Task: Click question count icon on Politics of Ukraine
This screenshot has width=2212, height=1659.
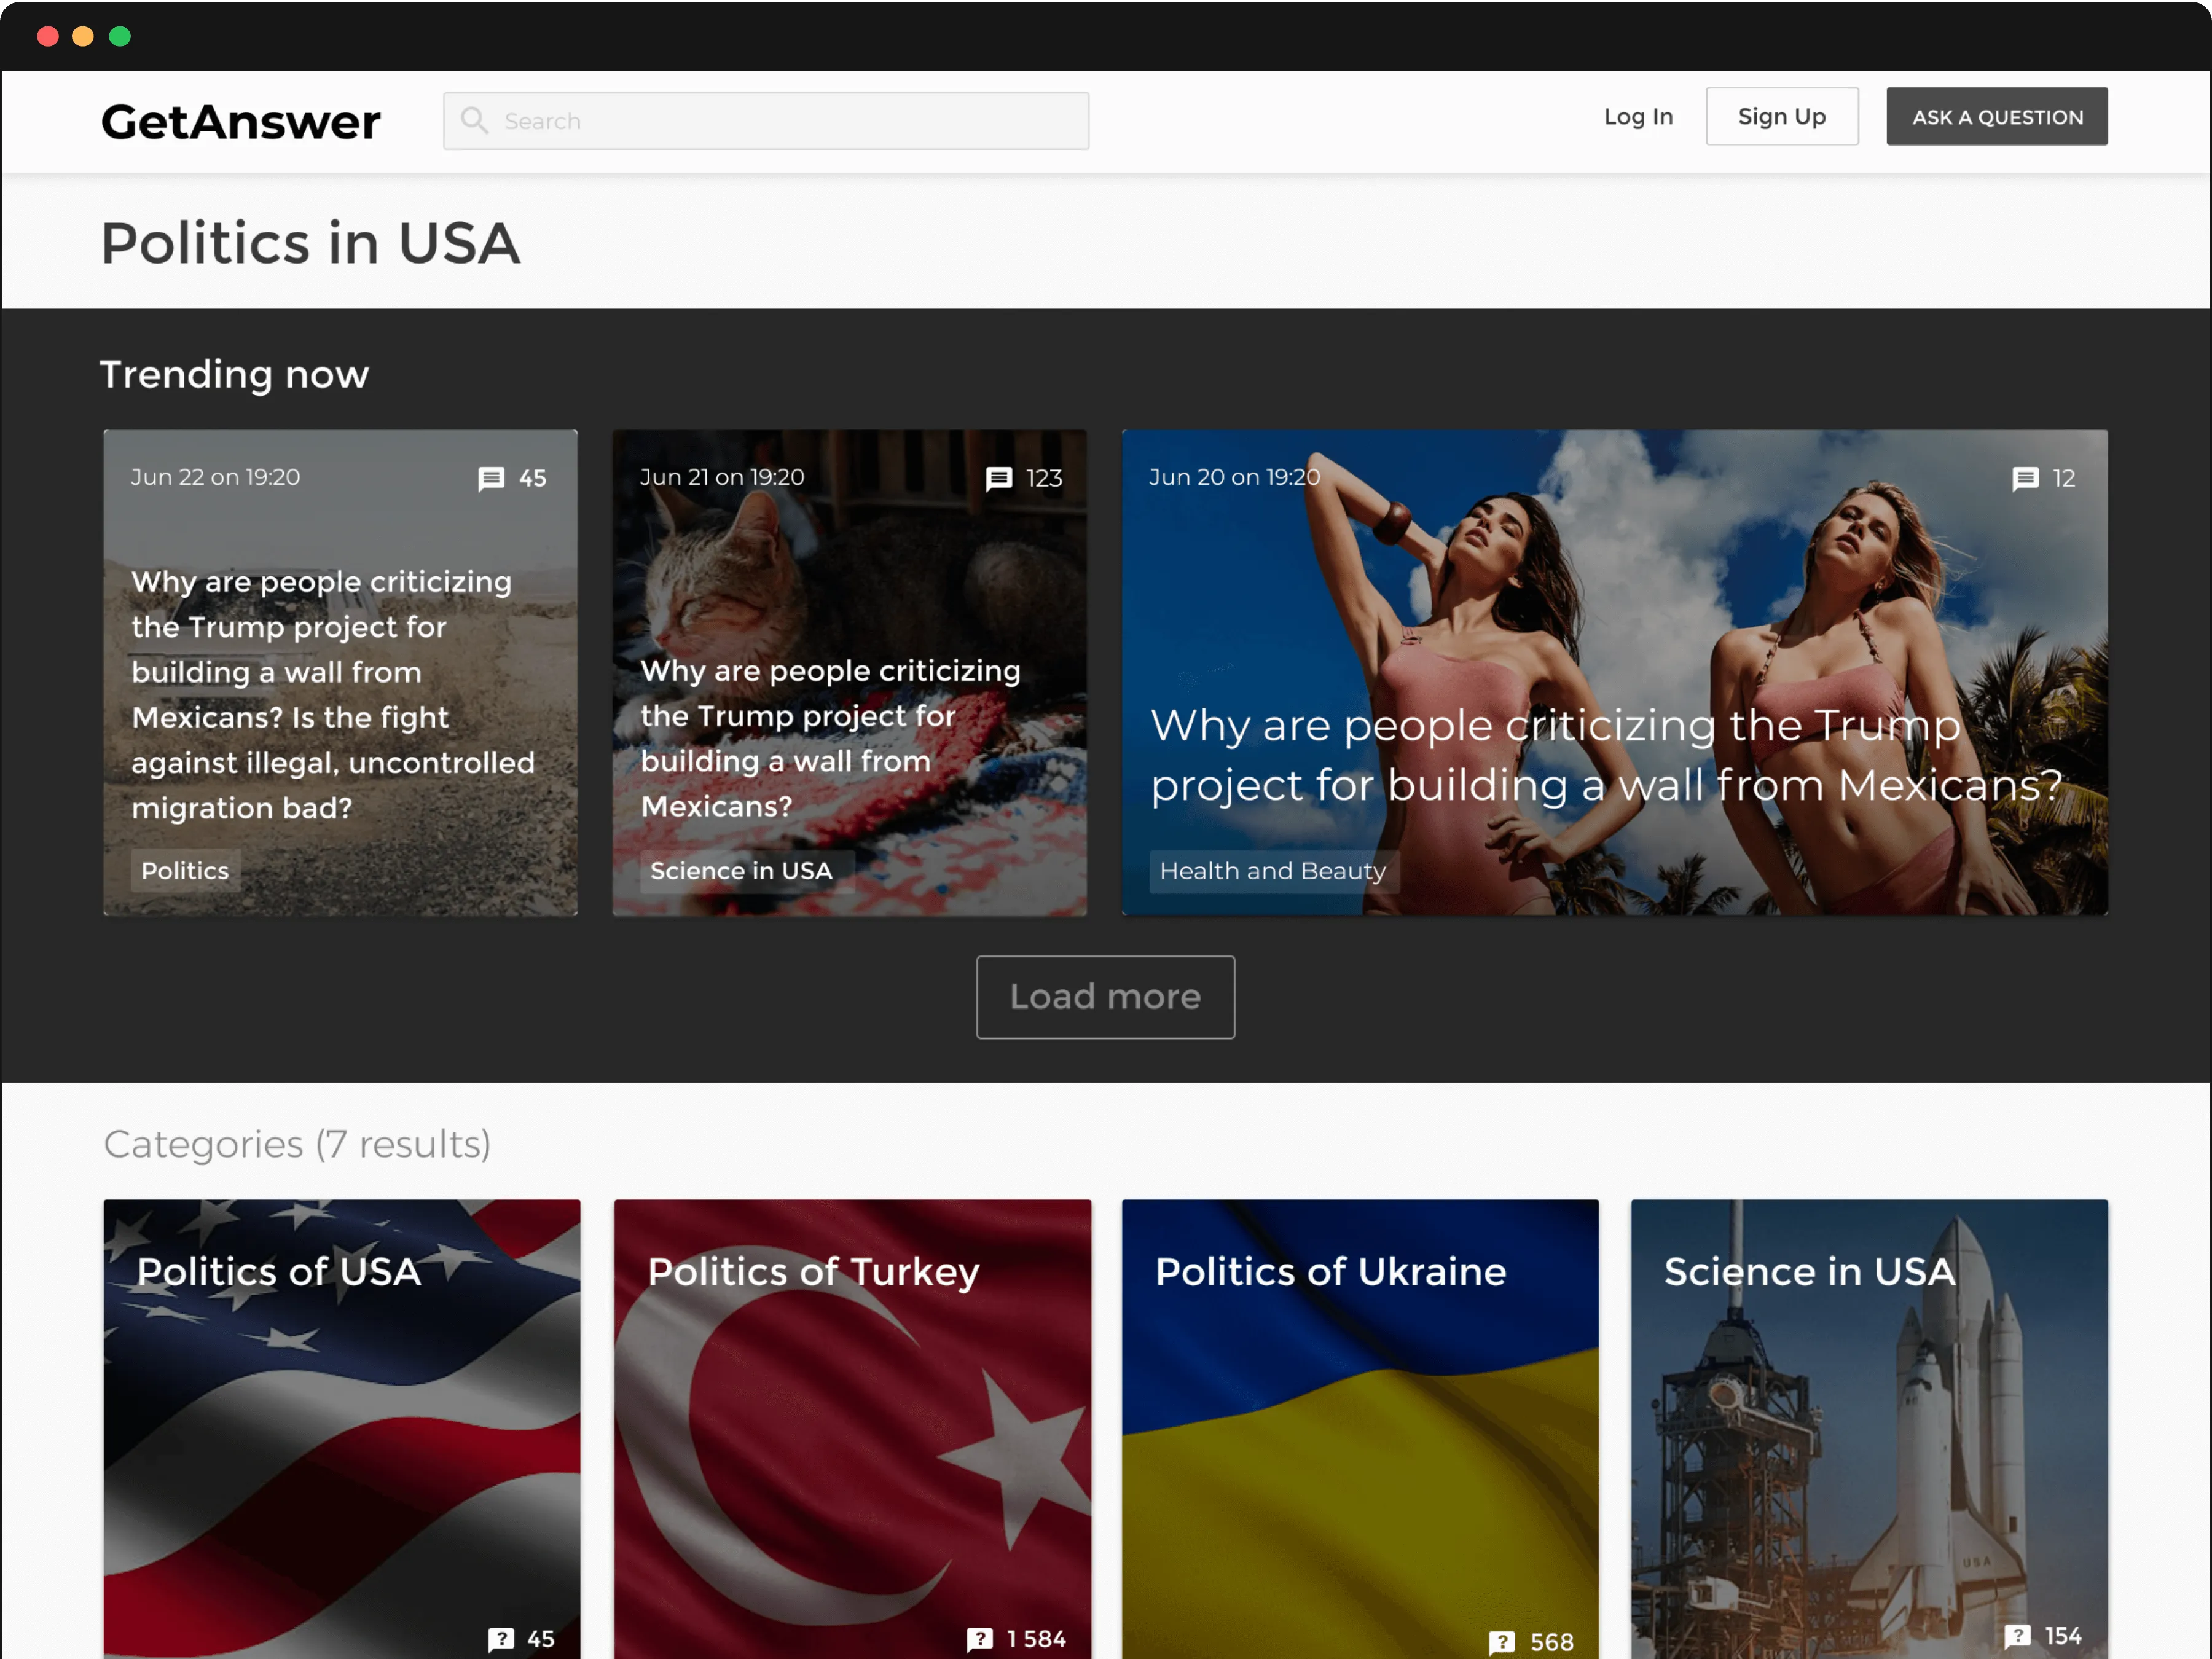Action: pyautogui.click(x=1501, y=1641)
